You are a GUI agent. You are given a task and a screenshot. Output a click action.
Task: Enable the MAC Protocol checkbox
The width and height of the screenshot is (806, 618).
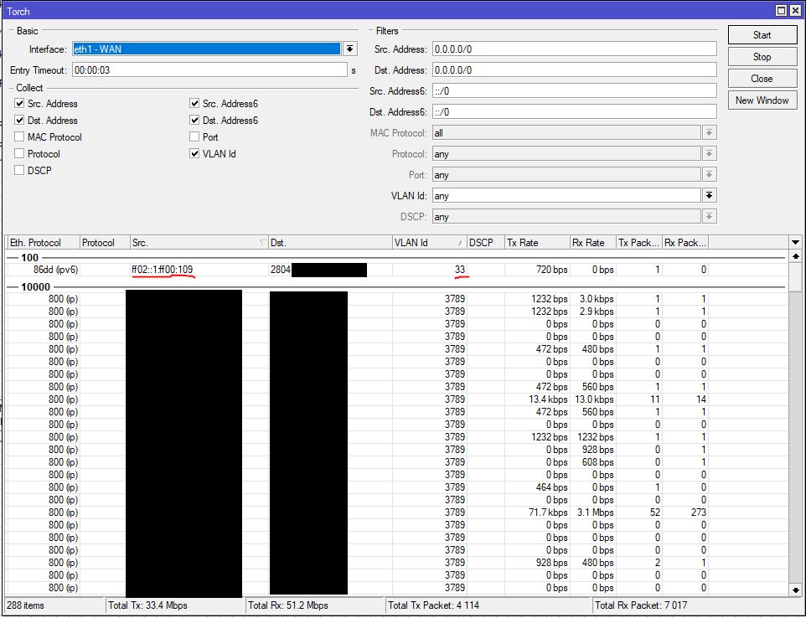pos(19,136)
